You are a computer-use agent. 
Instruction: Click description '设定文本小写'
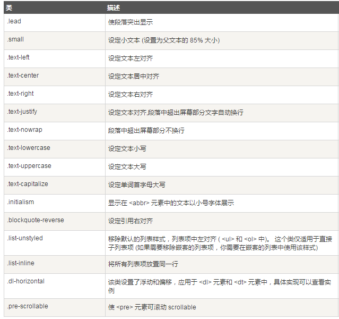[127, 149]
